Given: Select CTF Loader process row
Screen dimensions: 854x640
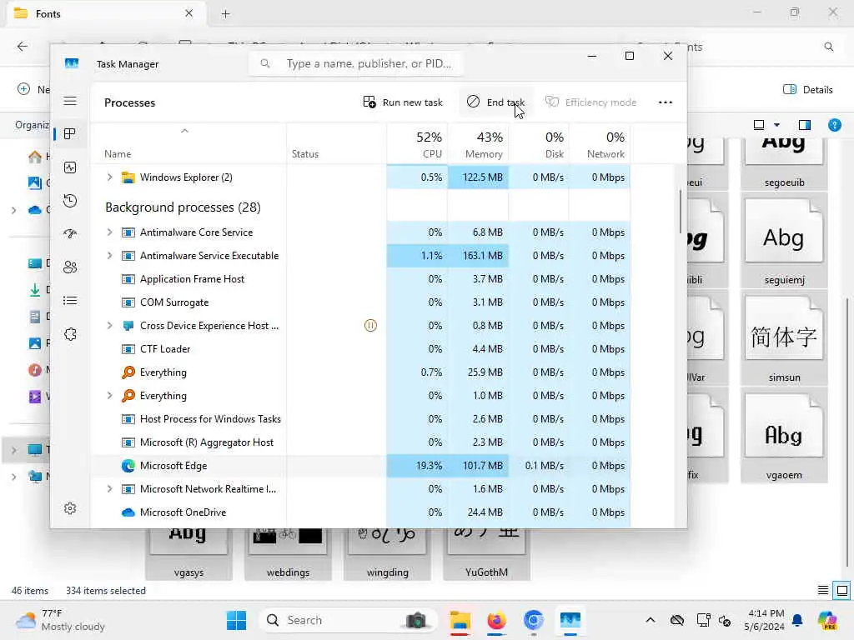Looking at the screenshot, I should tap(360, 349).
